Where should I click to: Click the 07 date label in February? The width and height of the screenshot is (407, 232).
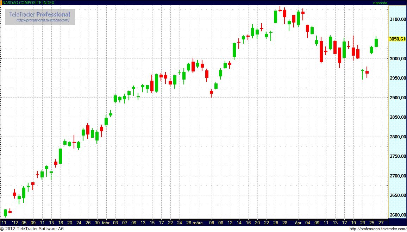pos(125,222)
